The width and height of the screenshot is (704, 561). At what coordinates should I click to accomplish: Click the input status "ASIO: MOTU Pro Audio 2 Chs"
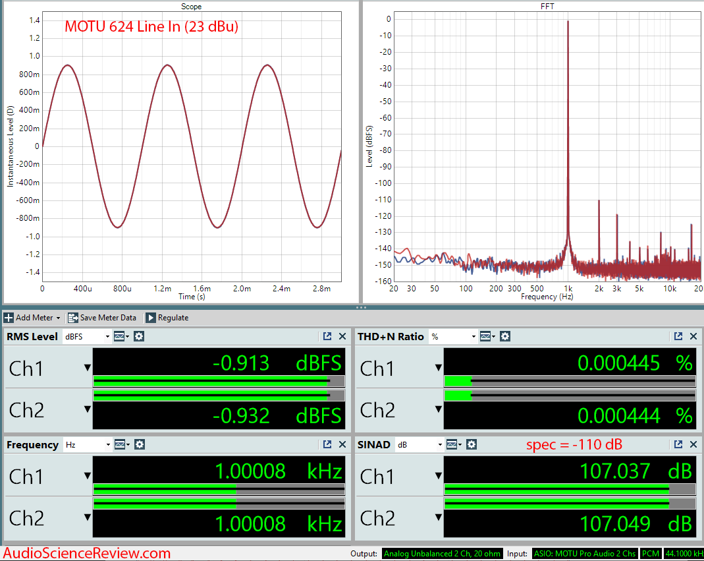click(585, 554)
